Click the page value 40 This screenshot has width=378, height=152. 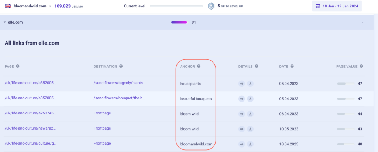pos(360,144)
